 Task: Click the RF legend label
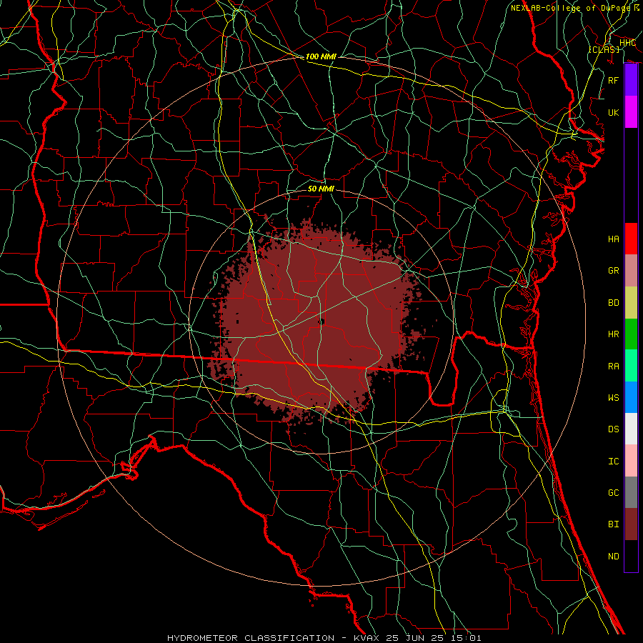614,80
